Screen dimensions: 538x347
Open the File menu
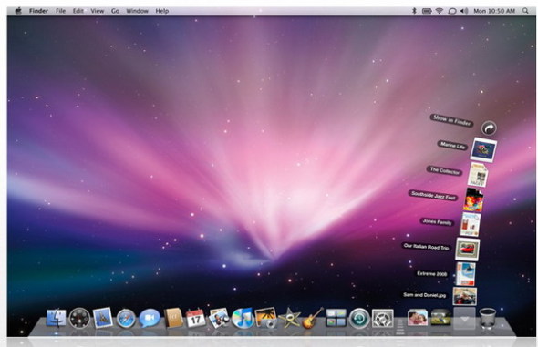(x=61, y=11)
